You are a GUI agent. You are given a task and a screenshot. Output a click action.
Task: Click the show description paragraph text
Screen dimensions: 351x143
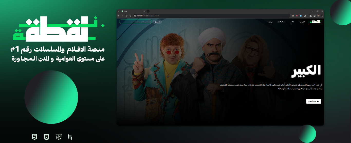pos(271,87)
